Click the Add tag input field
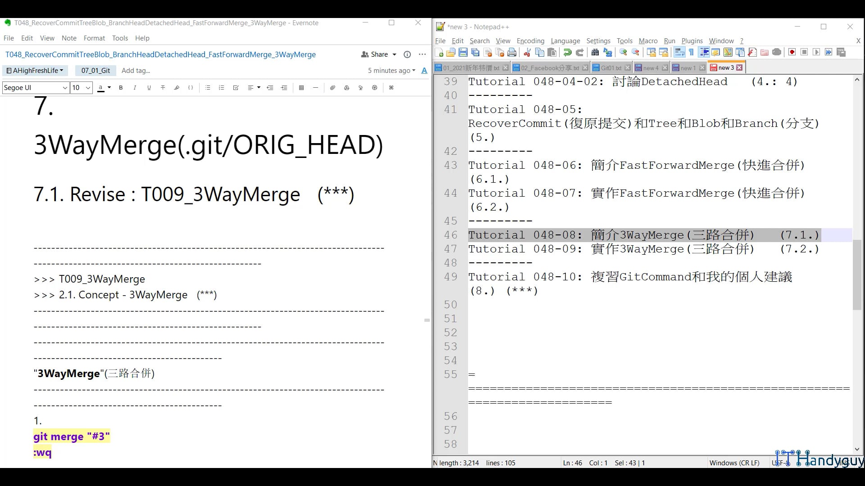 (x=136, y=71)
